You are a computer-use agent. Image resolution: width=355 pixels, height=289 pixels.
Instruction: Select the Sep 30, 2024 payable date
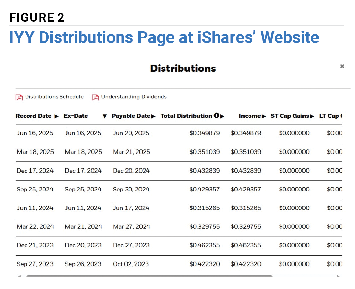click(131, 189)
